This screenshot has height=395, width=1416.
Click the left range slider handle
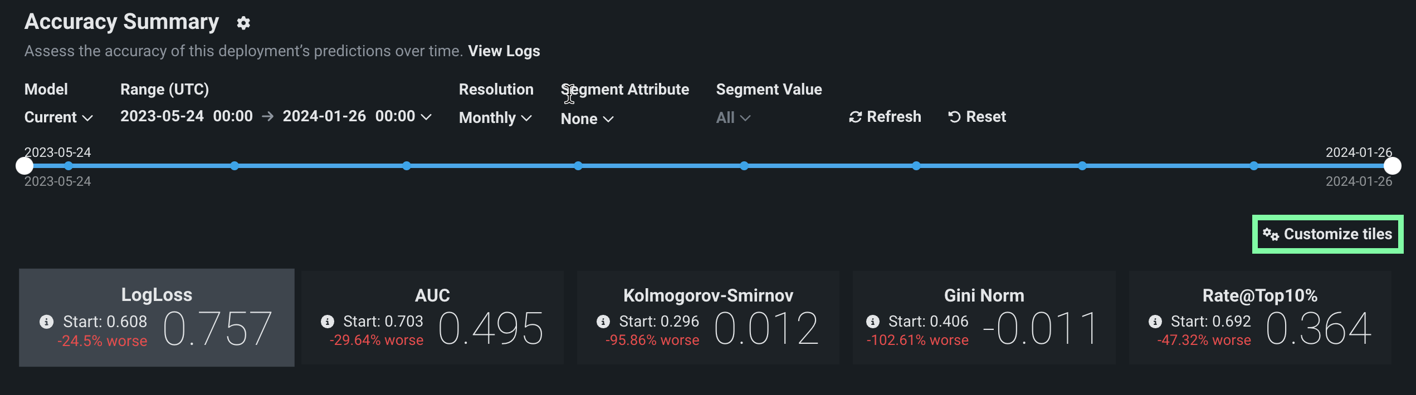(25, 166)
